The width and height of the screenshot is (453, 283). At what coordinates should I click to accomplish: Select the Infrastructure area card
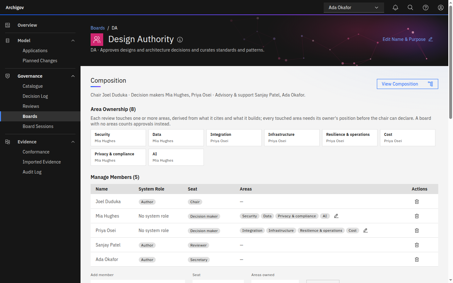[292, 138]
